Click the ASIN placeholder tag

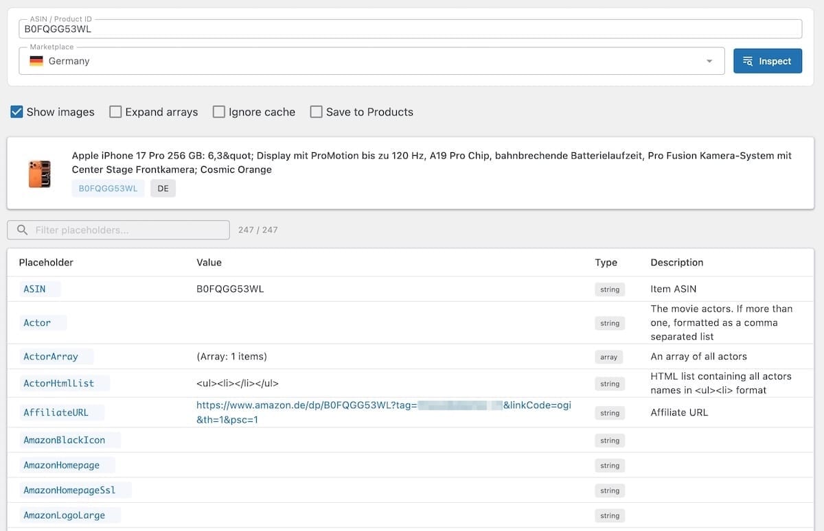[35, 289]
